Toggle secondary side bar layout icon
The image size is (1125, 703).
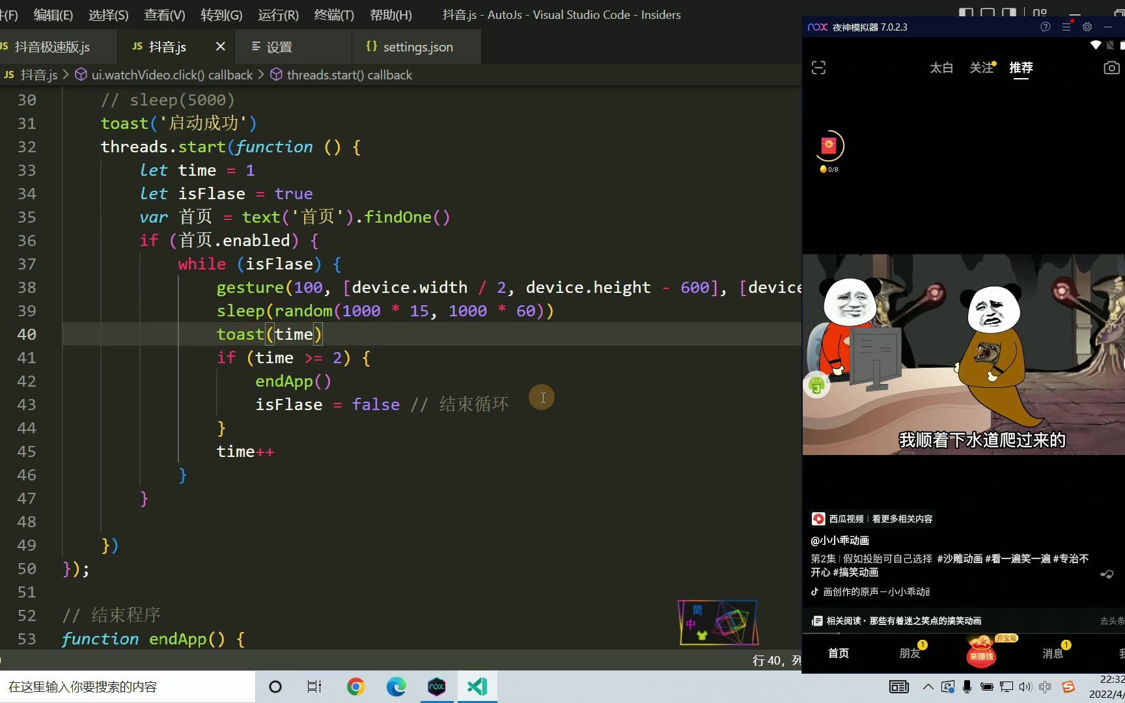1009,12
